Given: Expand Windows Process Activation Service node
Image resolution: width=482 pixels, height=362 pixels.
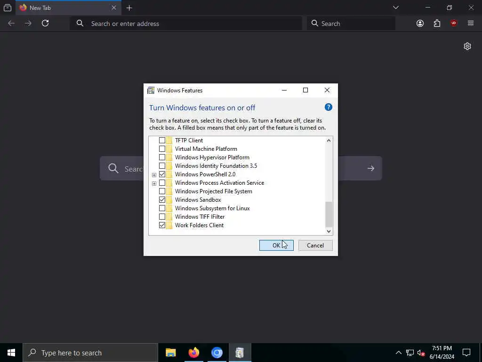Looking at the screenshot, I should [154, 183].
